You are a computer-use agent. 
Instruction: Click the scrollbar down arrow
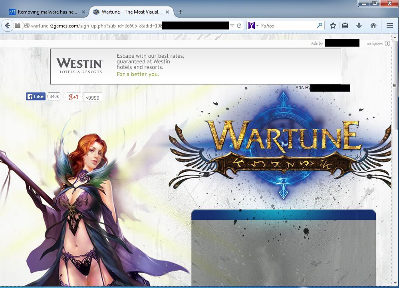coord(395,283)
